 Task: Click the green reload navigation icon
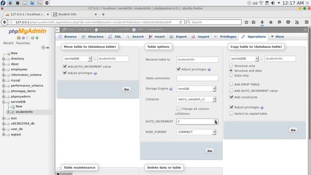coord(37,38)
